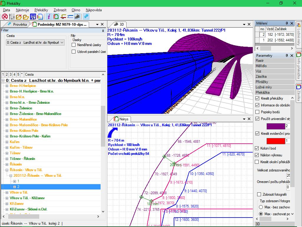
Task: Click the locomotive 3D view toolbar icon
Action: [77, 17]
